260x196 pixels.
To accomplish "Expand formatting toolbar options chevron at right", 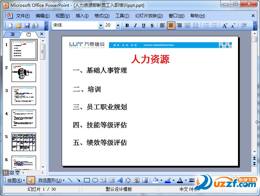I will [x=255, y=26].
